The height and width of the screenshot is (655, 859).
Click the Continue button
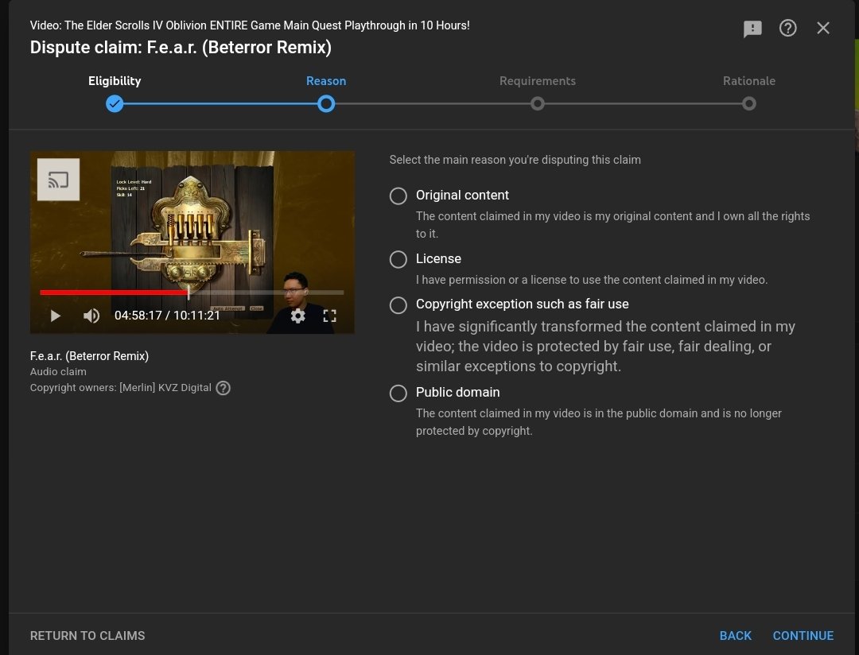tap(803, 636)
